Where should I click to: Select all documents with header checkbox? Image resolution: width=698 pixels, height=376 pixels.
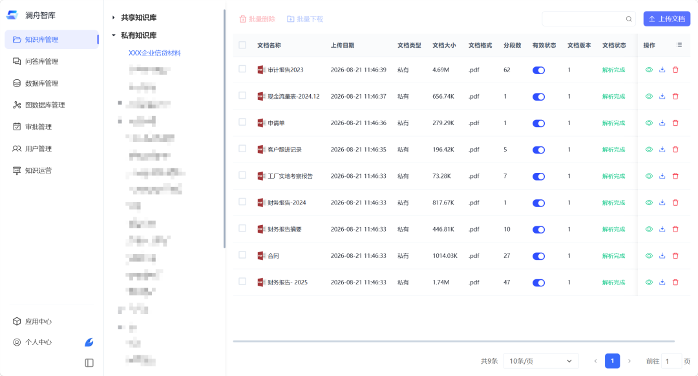[x=242, y=45]
